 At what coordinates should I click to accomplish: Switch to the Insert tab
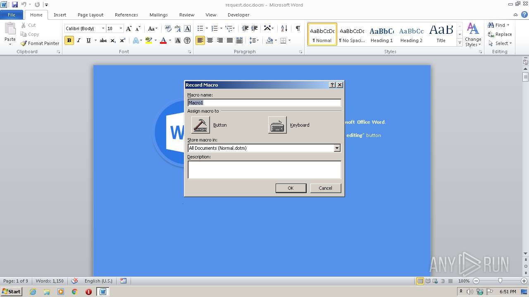pos(60,15)
